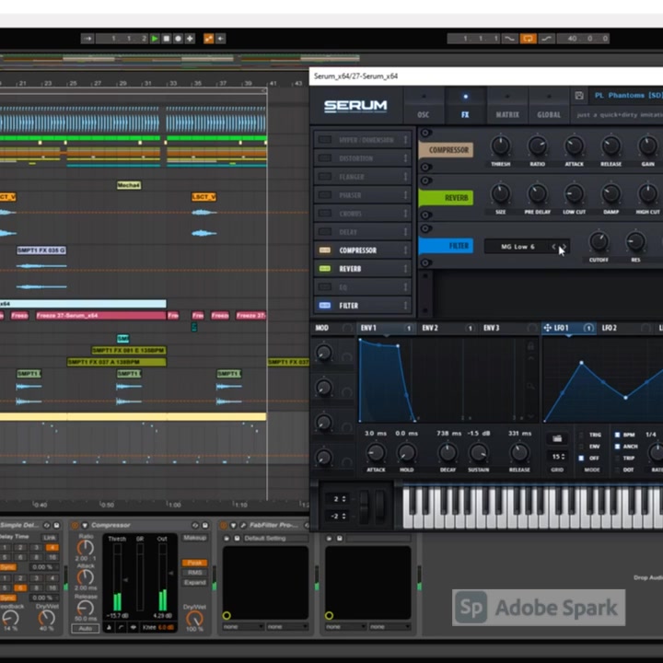Click the ENV 1 RELEASE knob
The image size is (663, 663).
(x=519, y=452)
